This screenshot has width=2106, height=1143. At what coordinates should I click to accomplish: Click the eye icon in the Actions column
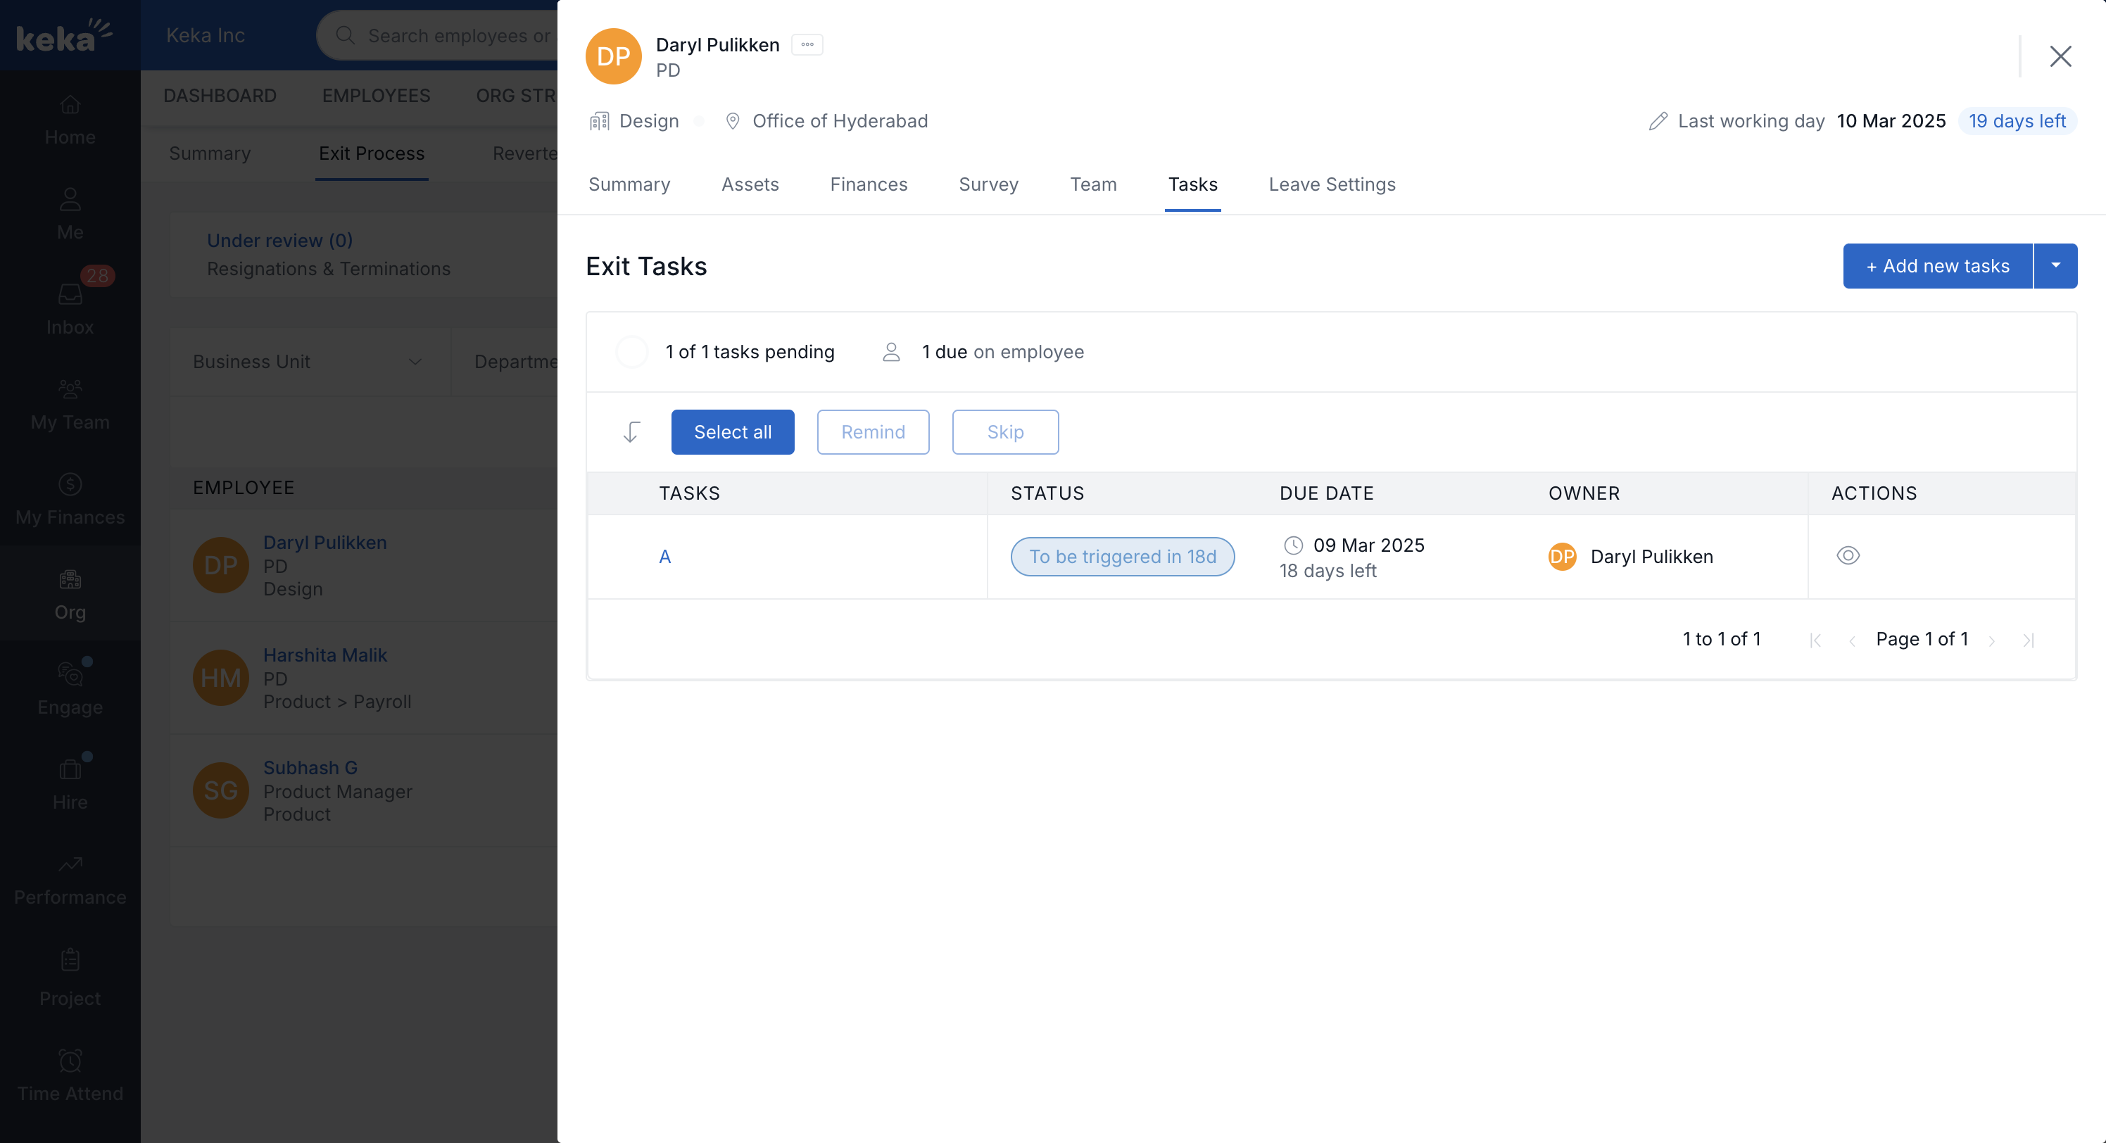tap(1848, 556)
